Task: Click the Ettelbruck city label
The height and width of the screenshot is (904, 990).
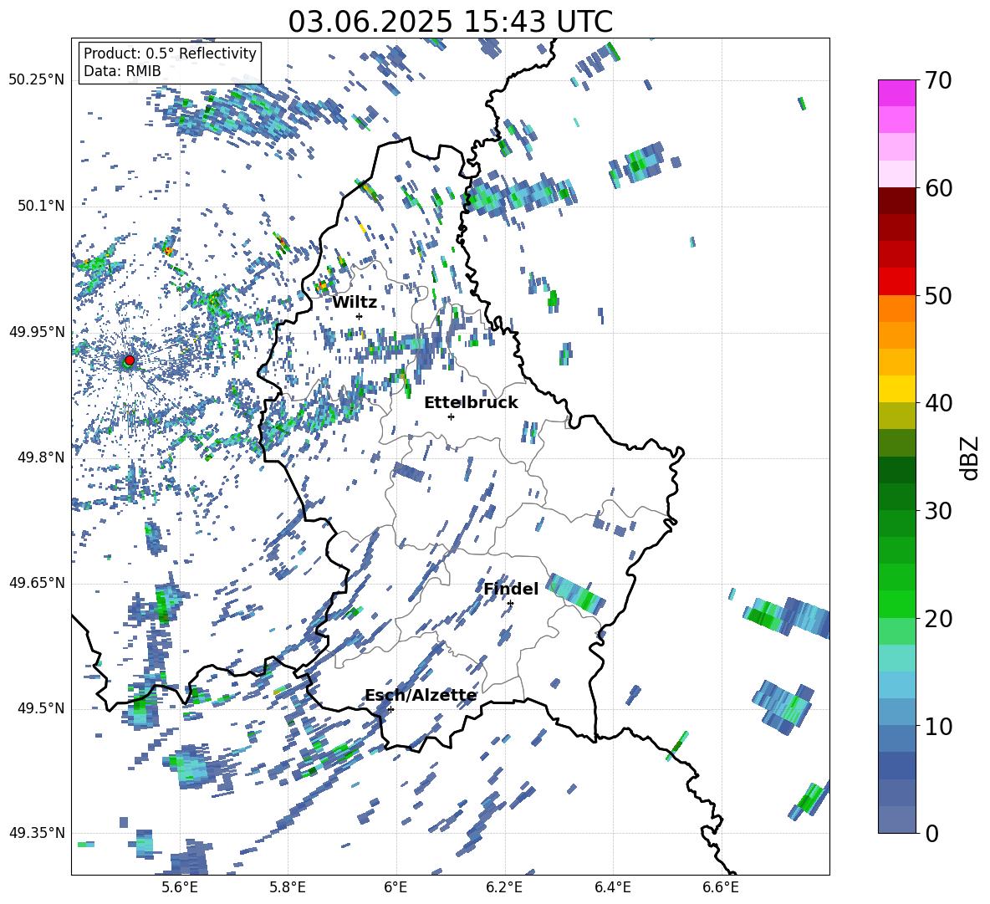Action: 471,403
